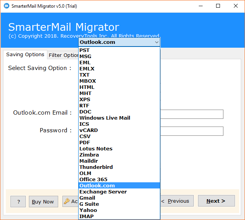Select IMAP at the list bottom

[119, 216]
